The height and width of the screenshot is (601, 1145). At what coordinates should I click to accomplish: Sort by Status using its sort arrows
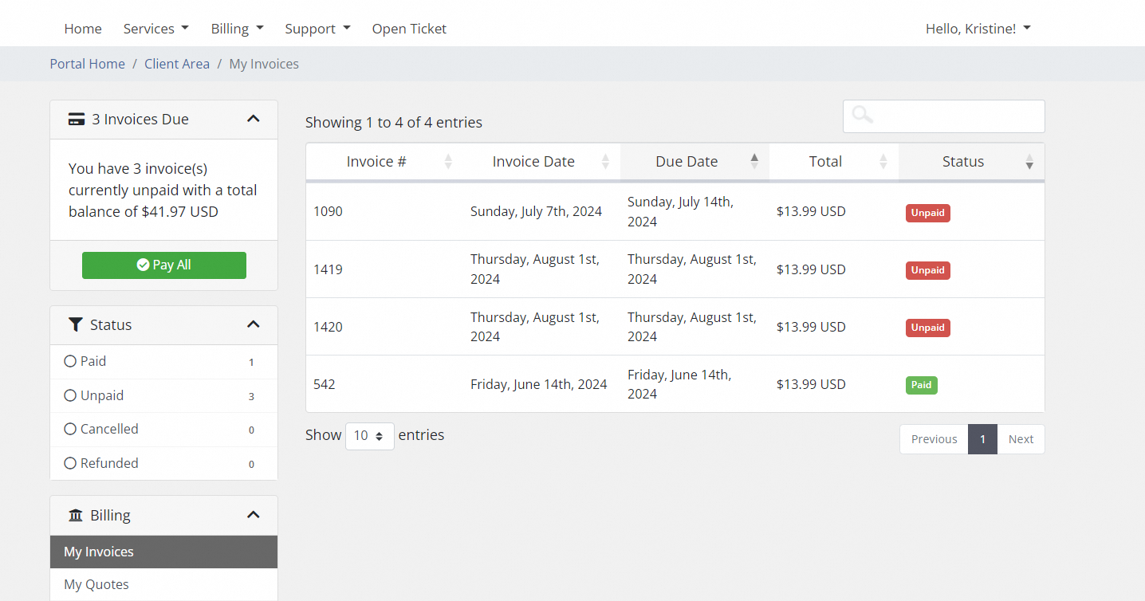pyautogui.click(x=1029, y=162)
